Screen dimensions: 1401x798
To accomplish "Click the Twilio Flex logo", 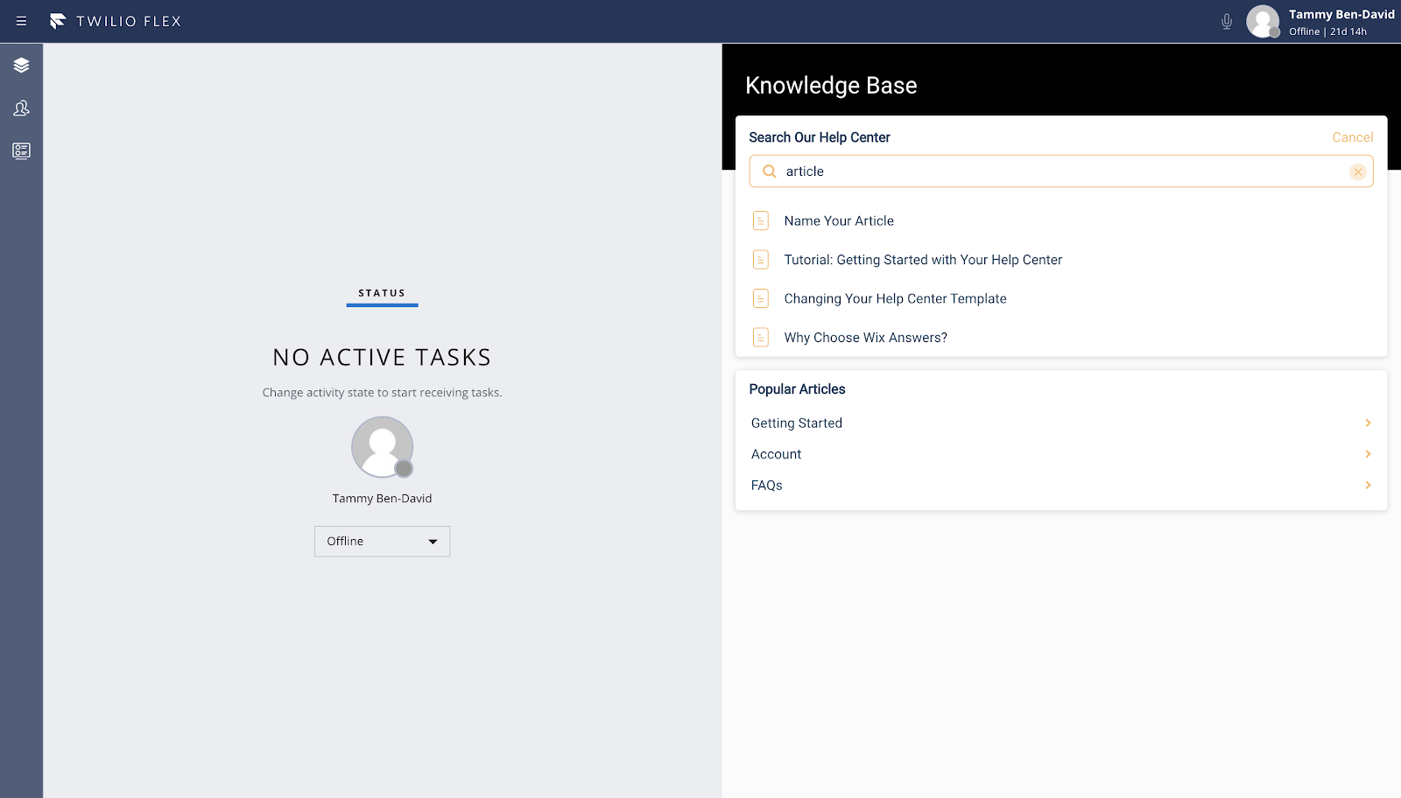I will point(116,21).
